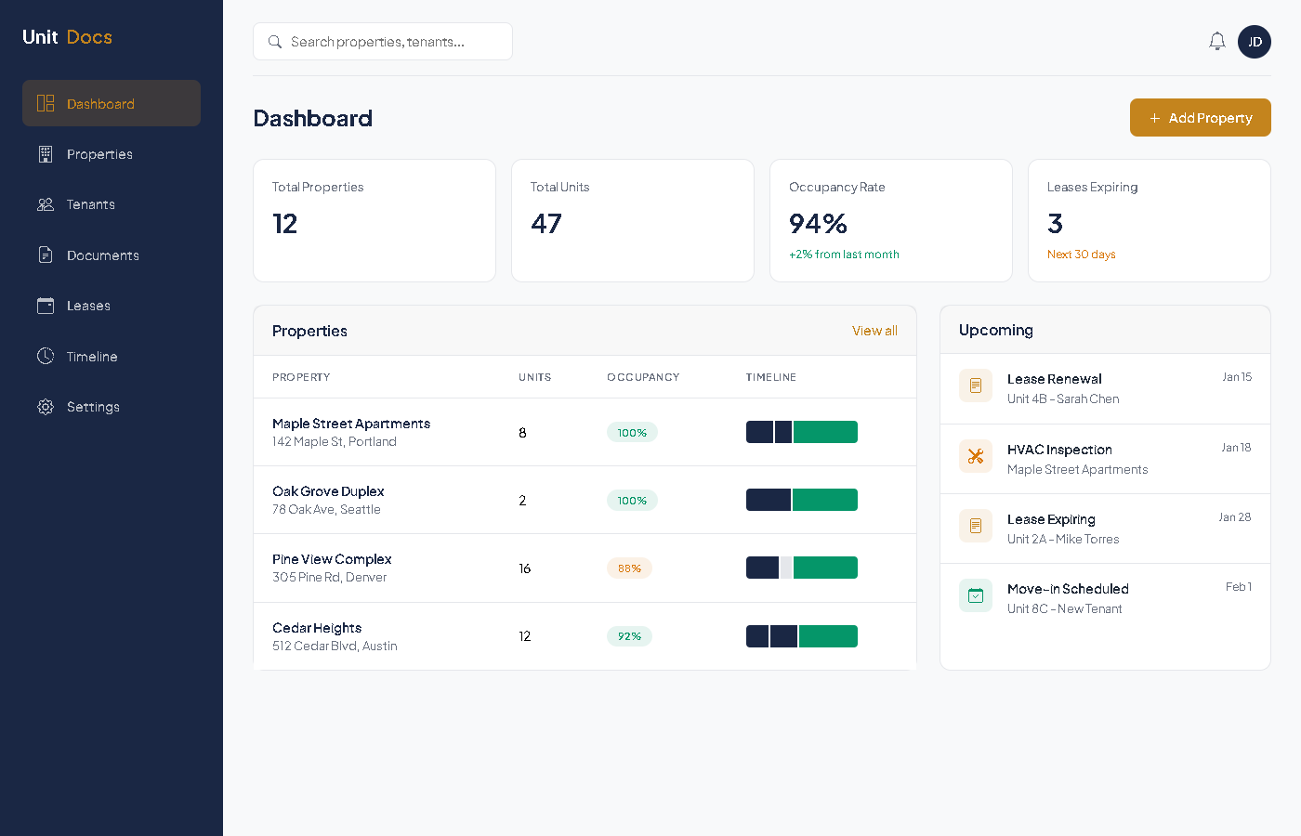The image size is (1301, 836).
Task: Click the Tenants people icon in sidebar
Action: [x=46, y=204]
